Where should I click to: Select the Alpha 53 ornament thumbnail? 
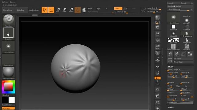click(174, 41)
